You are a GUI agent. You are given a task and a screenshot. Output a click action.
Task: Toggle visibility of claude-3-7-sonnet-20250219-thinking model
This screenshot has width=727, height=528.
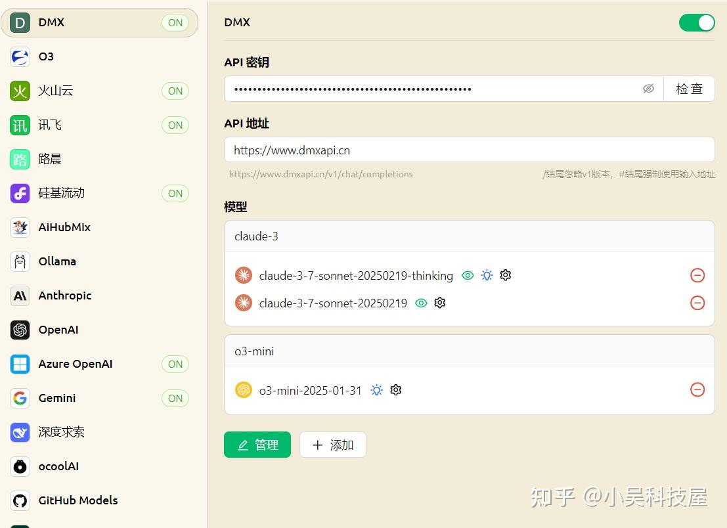point(468,275)
